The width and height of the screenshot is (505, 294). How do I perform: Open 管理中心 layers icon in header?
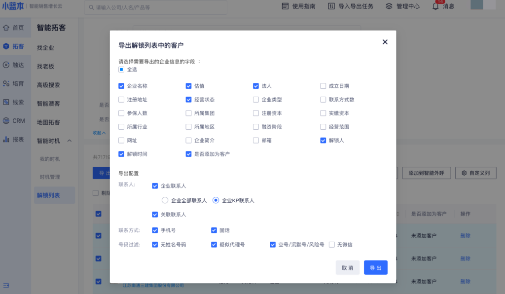pos(389,6)
